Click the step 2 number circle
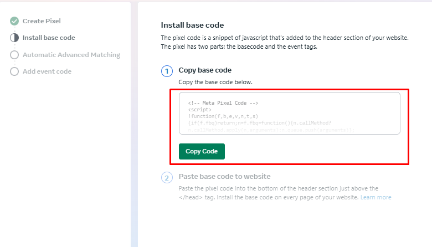 coord(167,177)
